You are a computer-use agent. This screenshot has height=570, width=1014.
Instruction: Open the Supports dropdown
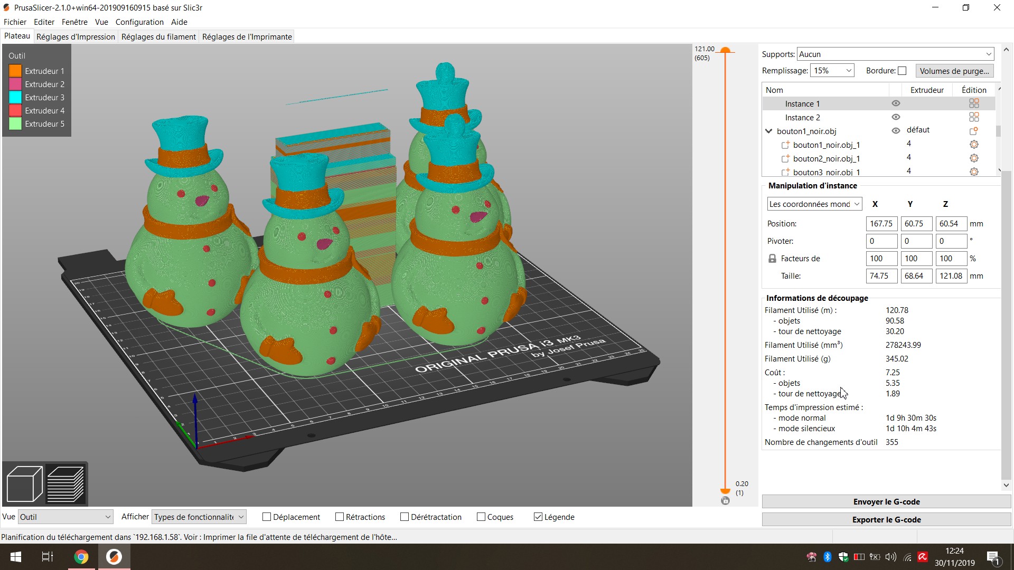click(895, 54)
